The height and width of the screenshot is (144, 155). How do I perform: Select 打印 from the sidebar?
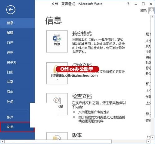tap(17, 72)
